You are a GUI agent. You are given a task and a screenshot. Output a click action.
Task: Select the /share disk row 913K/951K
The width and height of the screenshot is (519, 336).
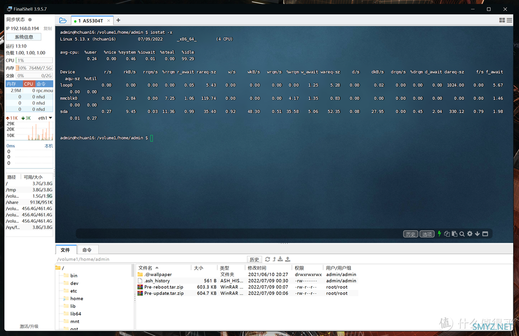(29, 203)
